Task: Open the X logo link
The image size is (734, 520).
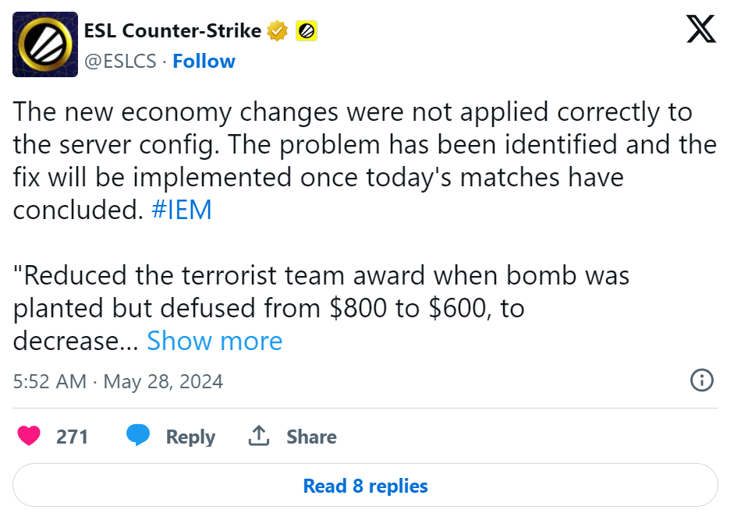Action: coord(701,30)
